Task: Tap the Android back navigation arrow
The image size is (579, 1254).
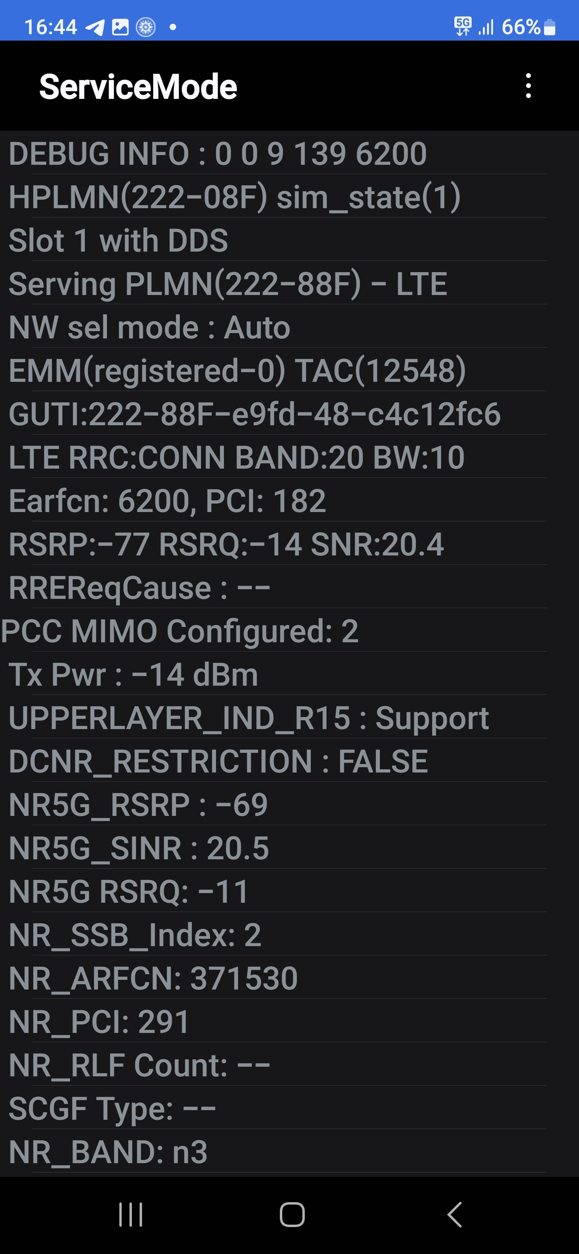Action: click(x=454, y=1214)
